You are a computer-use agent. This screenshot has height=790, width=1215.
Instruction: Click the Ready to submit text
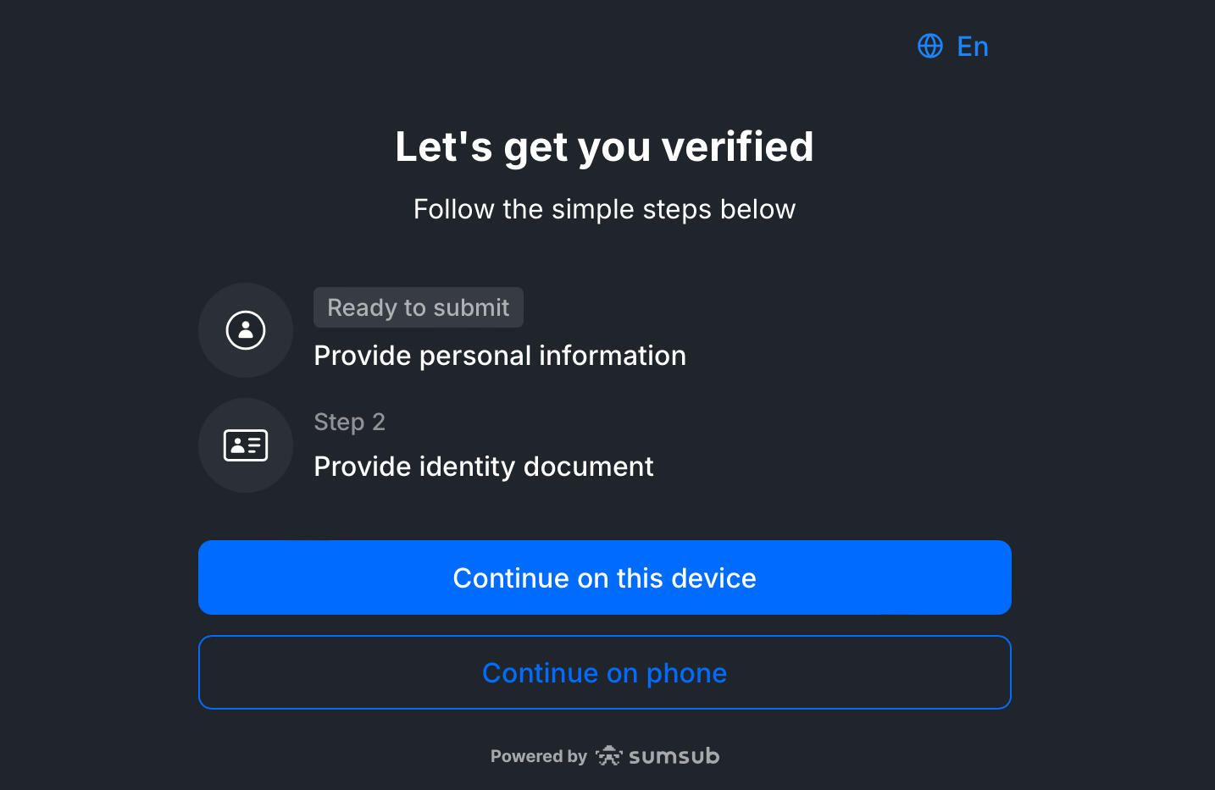pos(418,307)
